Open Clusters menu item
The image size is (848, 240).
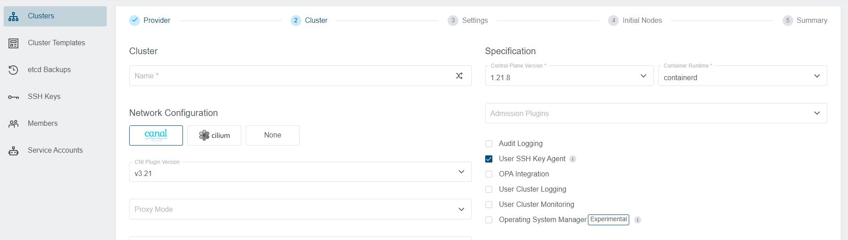[55, 16]
